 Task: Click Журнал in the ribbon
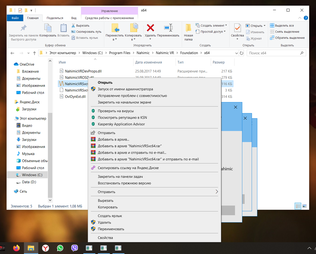click(x=254, y=39)
